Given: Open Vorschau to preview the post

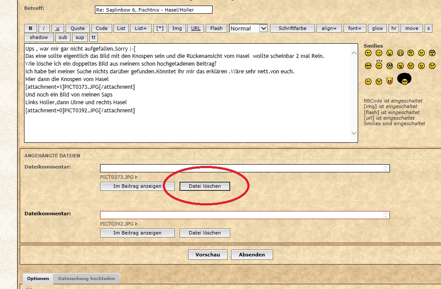Looking at the screenshot, I should (x=208, y=255).
